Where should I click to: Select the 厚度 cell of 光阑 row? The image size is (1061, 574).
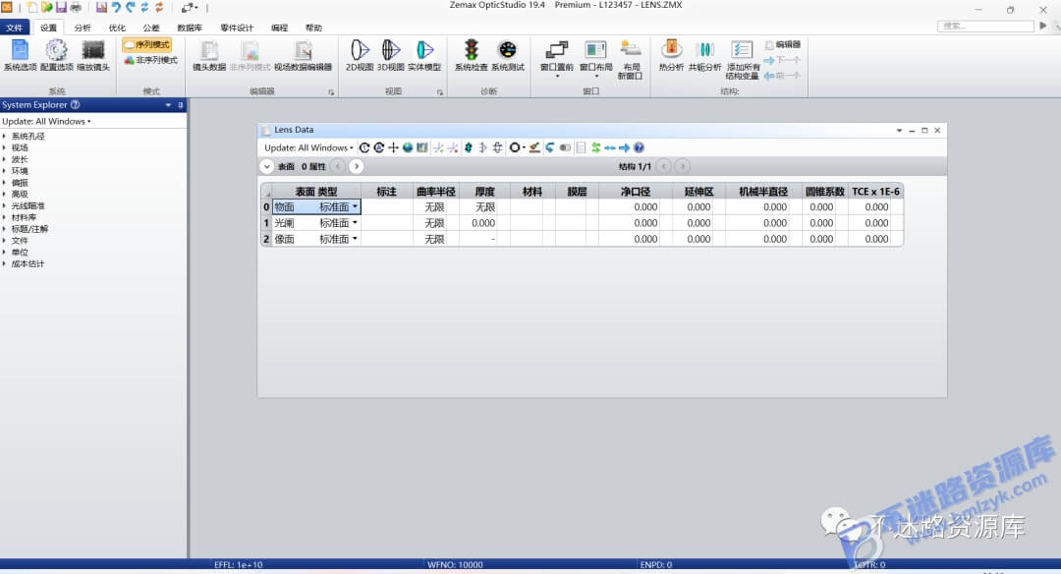tap(483, 223)
